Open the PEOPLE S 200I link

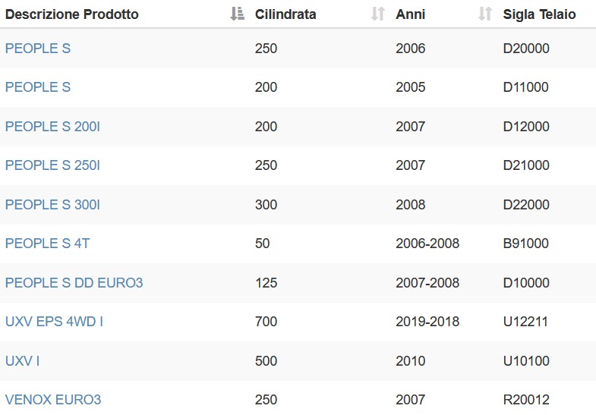[53, 127]
